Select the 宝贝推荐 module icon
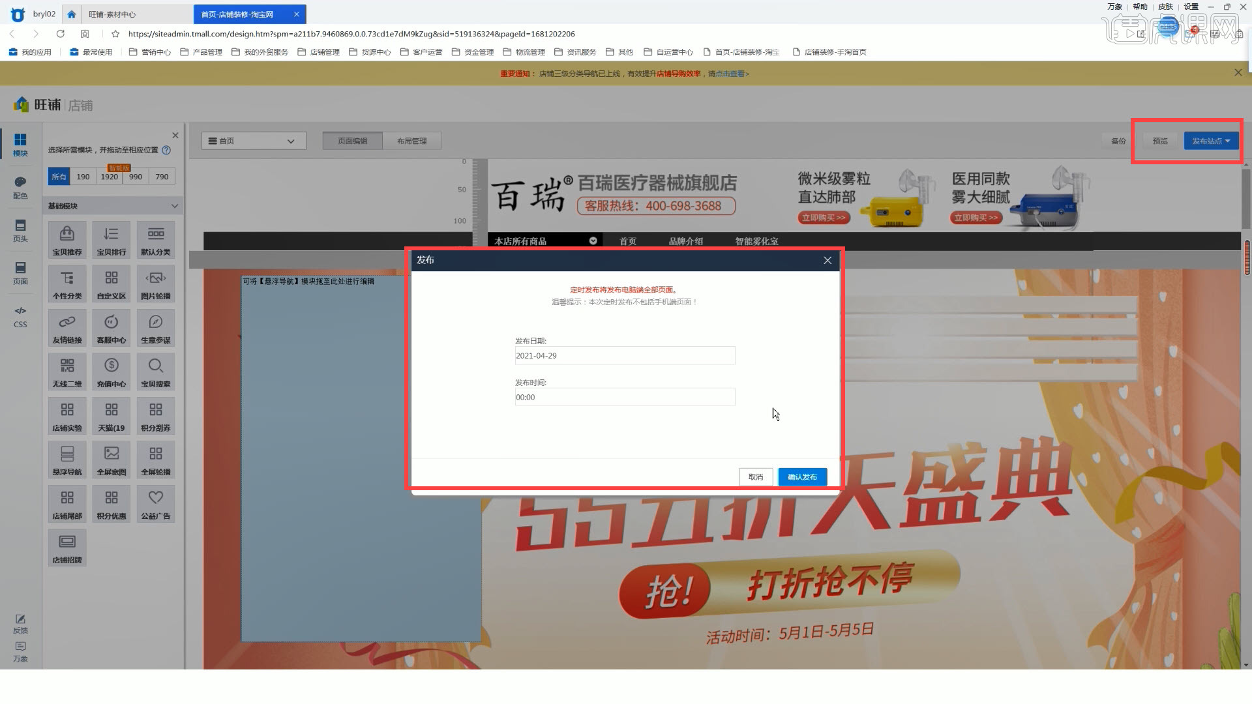Screen dimensions: 1252x704 point(67,240)
